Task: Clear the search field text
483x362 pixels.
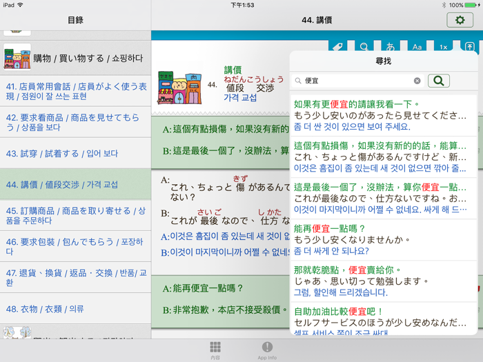Action: [x=417, y=81]
